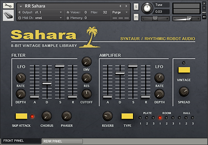
Task: Click the Tune value 0.03 field
Action: point(161,12)
